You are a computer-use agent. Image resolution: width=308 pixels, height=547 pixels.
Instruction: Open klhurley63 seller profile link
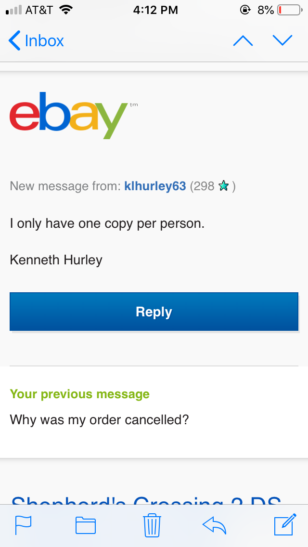pyautogui.click(x=155, y=186)
